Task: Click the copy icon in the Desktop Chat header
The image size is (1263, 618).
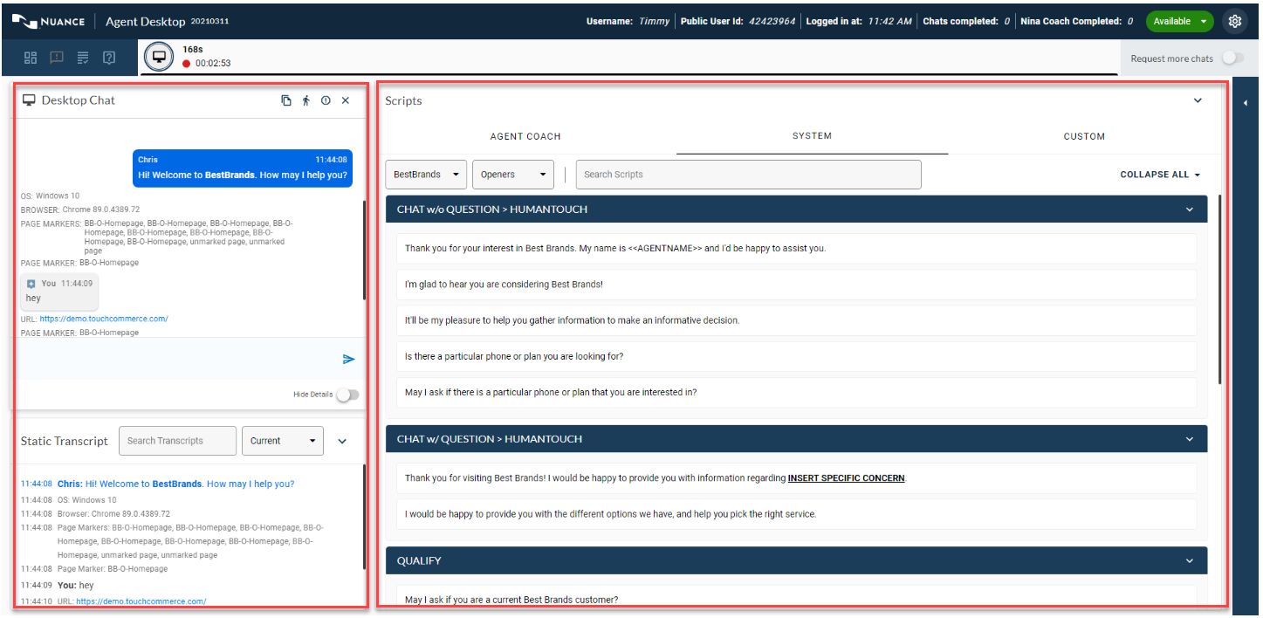Action: pyautogui.click(x=286, y=100)
